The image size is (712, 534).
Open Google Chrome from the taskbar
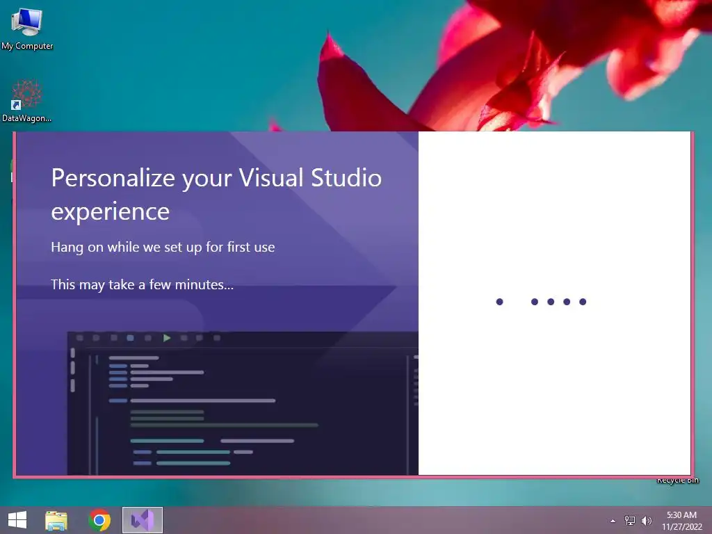(99, 520)
